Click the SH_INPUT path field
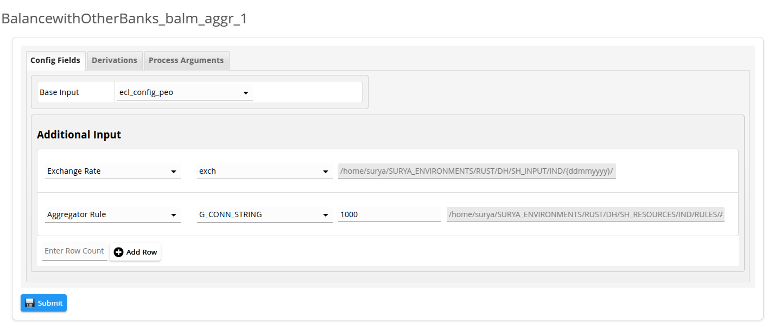 [x=477, y=171]
